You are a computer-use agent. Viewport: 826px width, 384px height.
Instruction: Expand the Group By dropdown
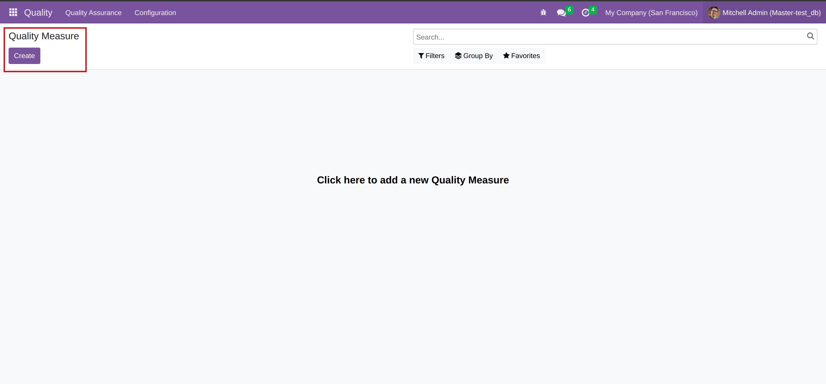point(473,56)
